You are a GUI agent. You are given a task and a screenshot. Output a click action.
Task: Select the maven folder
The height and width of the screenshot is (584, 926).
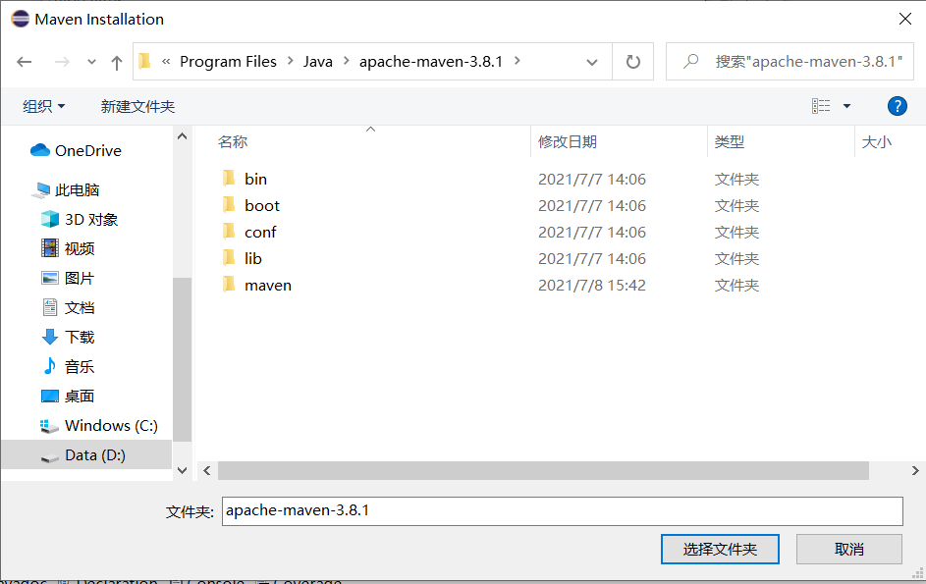268,286
